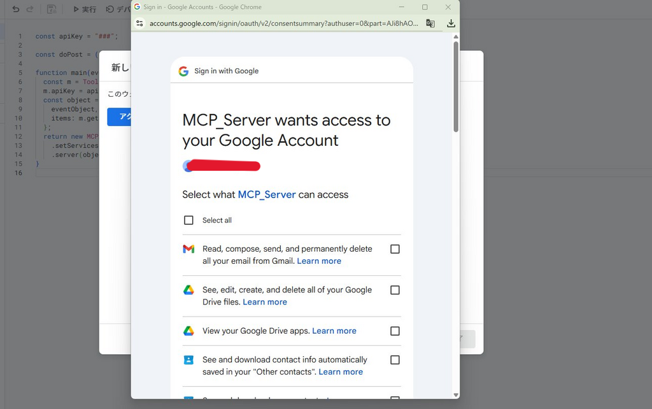The width and height of the screenshot is (652, 409).
Task: Click the save project icon in editor toolbar
Action: pyautogui.click(x=52, y=10)
